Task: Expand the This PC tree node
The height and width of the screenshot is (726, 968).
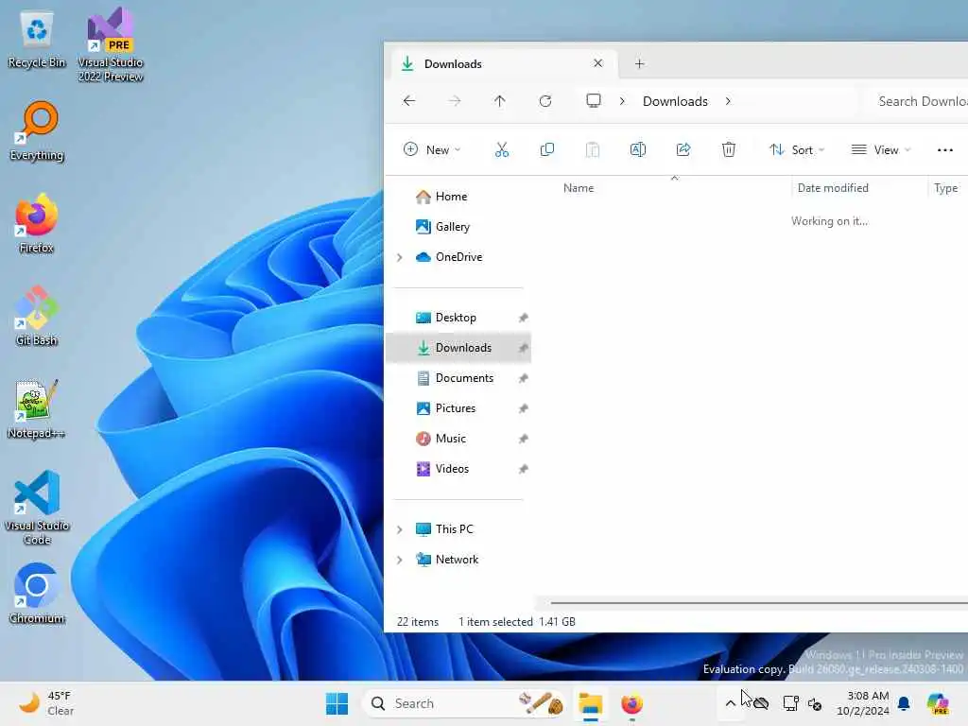Action: point(400,529)
